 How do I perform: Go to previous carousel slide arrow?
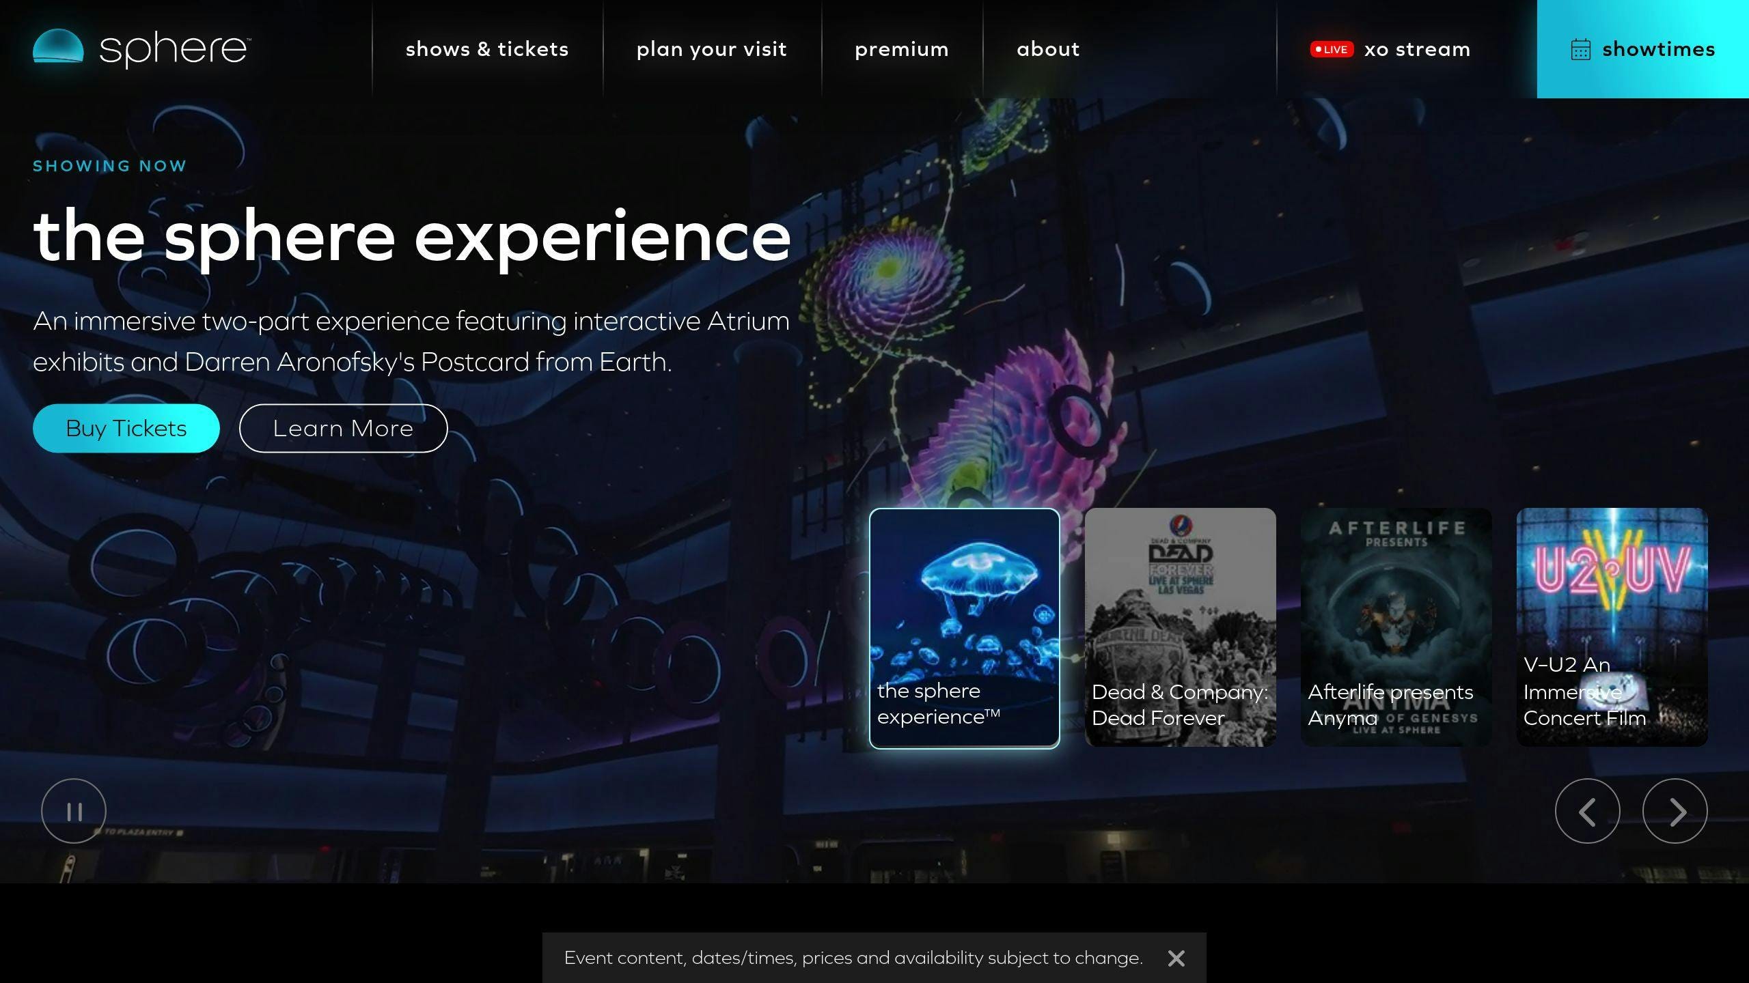click(1587, 811)
